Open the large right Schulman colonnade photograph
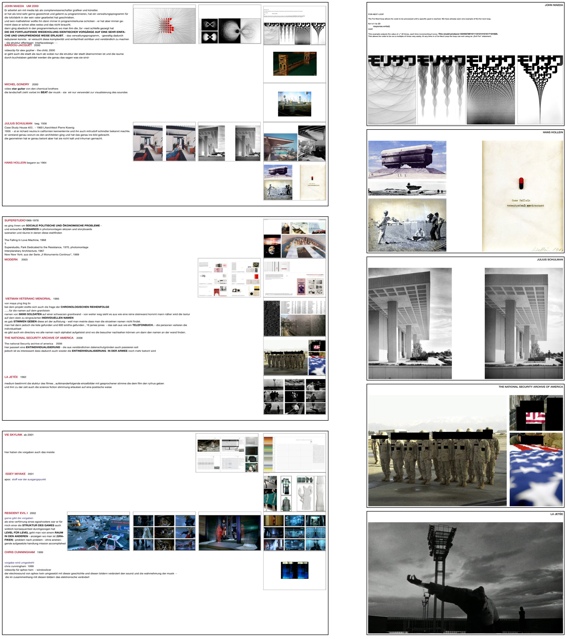566x639 pixels. (x=524, y=323)
